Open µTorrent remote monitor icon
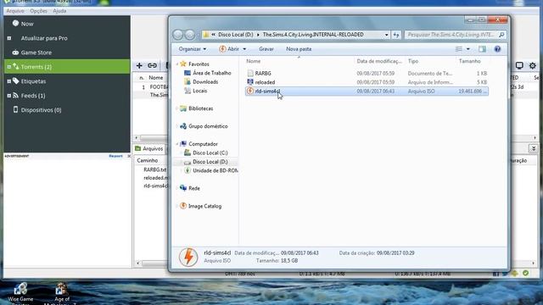 coord(519,65)
